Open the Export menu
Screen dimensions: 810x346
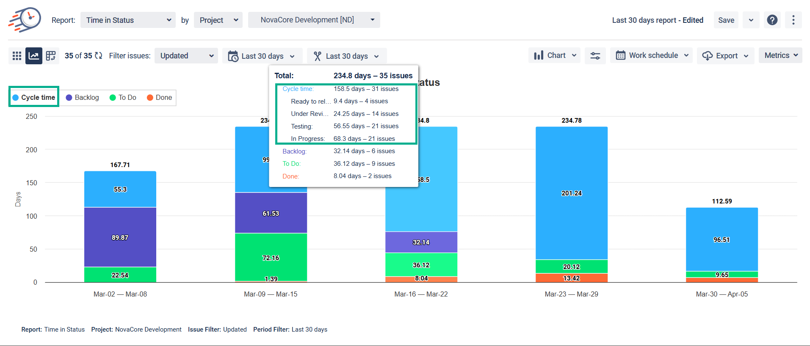pyautogui.click(x=725, y=56)
